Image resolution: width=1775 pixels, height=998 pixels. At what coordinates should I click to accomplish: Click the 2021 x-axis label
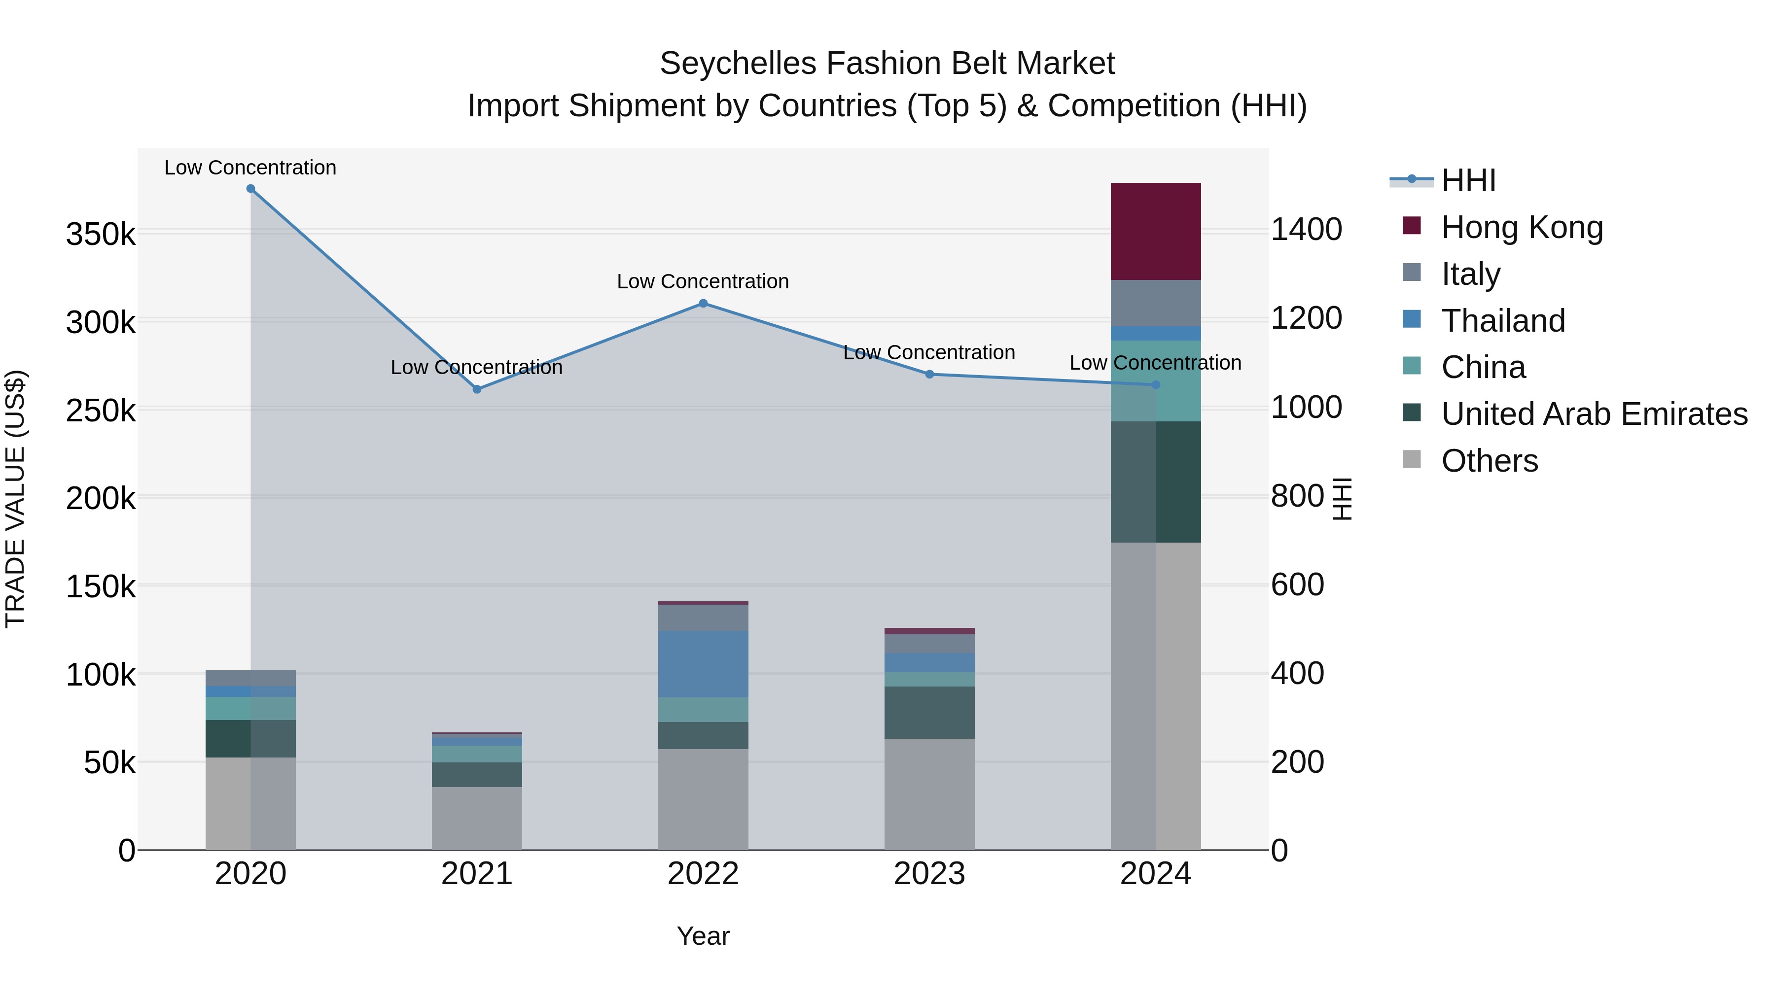477,874
